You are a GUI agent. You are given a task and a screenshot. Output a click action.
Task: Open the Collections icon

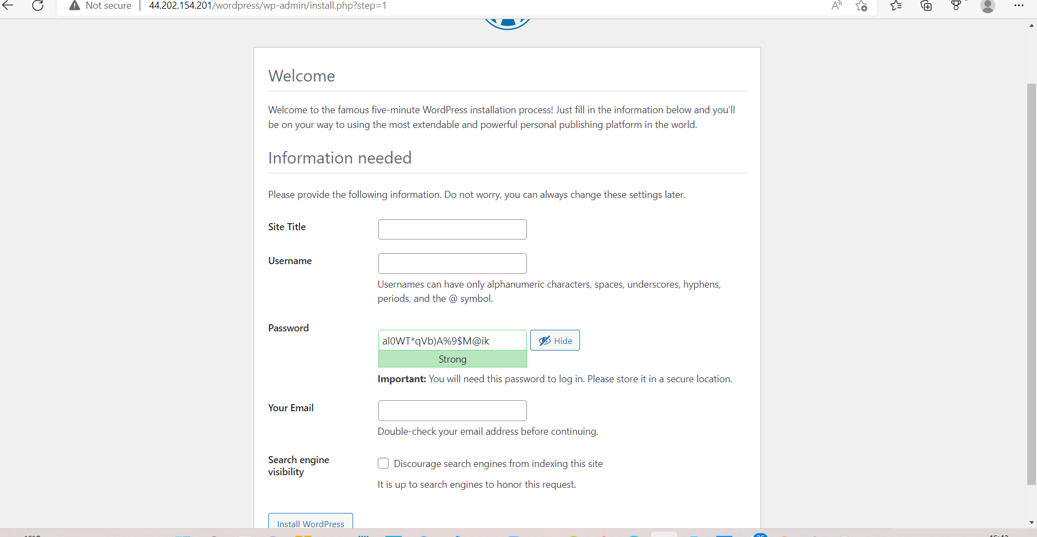tap(926, 5)
